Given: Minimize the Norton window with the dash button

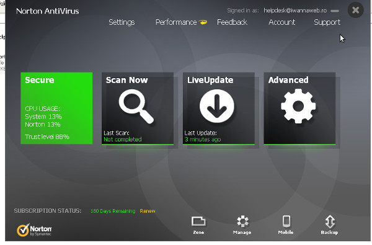Looking at the screenshot, I should (335, 11).
